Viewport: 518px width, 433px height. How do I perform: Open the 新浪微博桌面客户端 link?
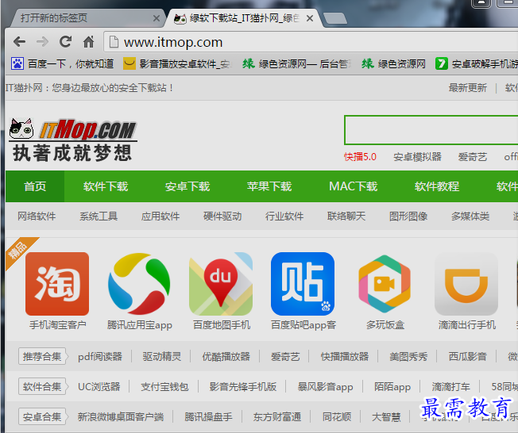point(121,417)
